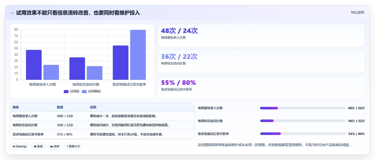Click the progress bar for 每周状态追问次数
Viewport: 375px width, 160px height.
[x=303, y=121]
